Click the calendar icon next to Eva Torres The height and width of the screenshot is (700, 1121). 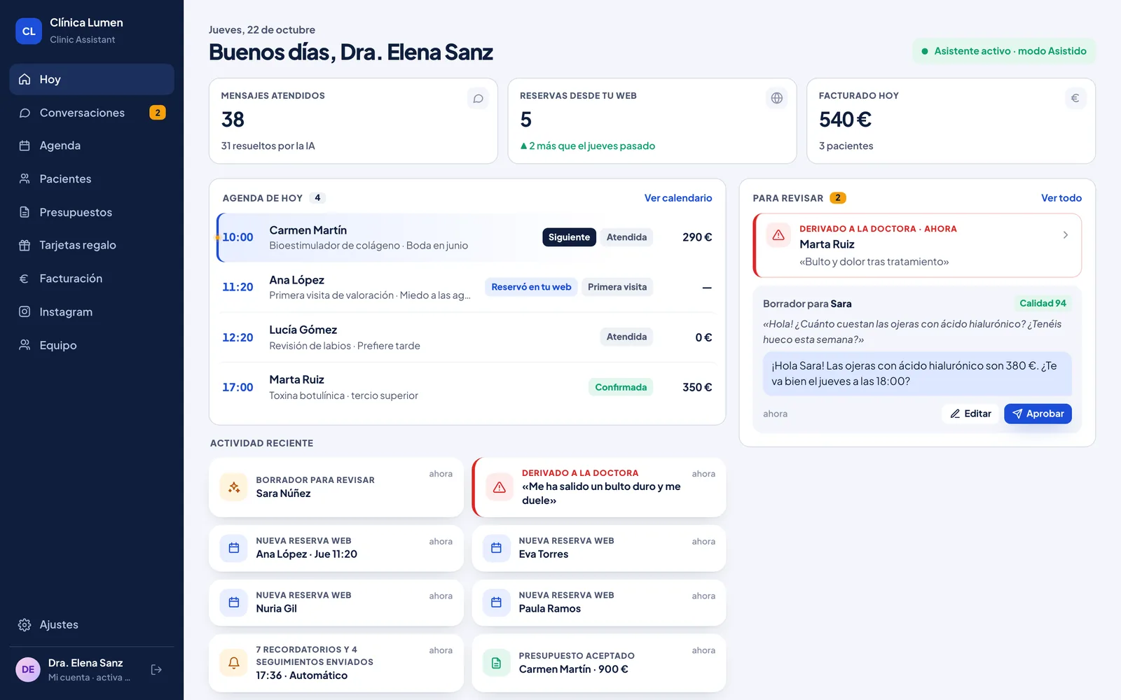[x=497, y=548]
